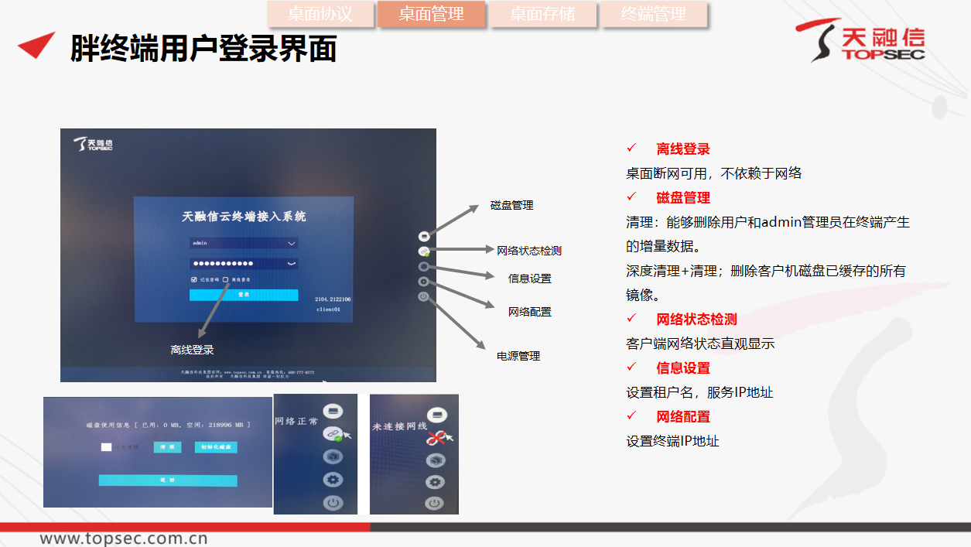Screen dimensions: 971x547
Task: Click the 网络正常 status text
Action: click(x=296, y=422)
